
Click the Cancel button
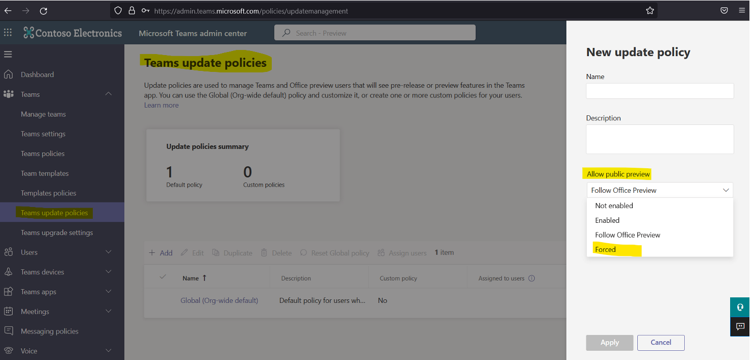pos(661,343)
